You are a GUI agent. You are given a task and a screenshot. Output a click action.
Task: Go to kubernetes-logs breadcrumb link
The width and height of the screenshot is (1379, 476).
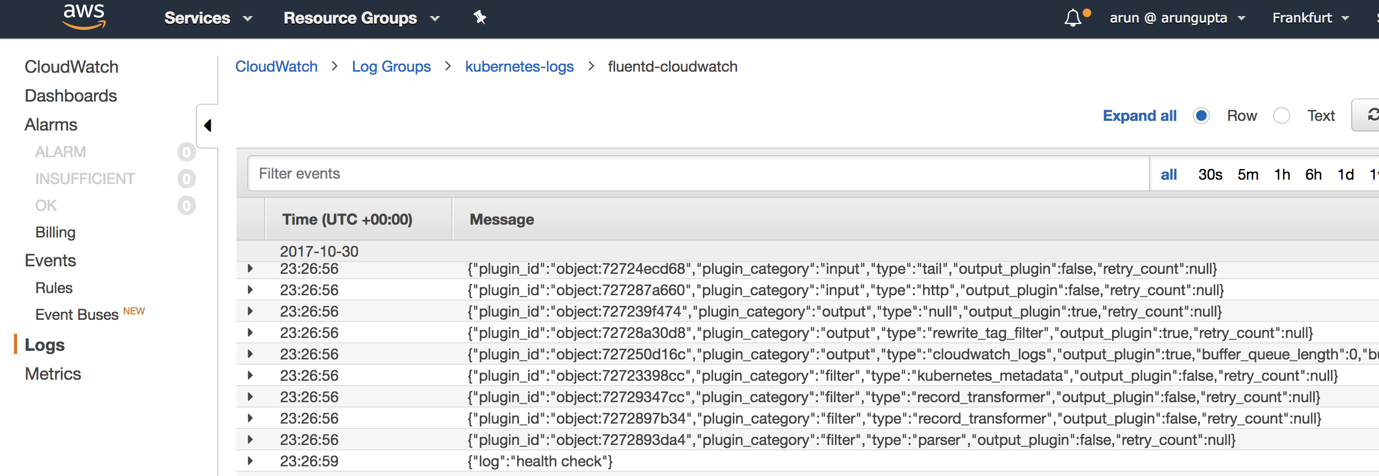(x=519, y=66)
